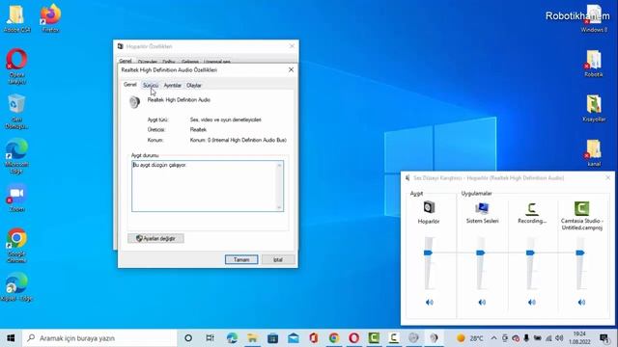Open Cortana from the taskbar

pyautogui.click(x=188, y=338)
